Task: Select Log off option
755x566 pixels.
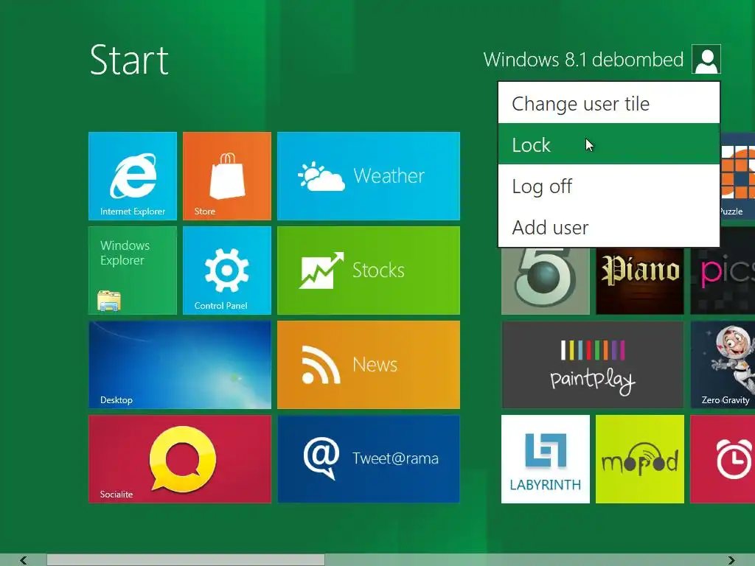Action: (609, 186)
